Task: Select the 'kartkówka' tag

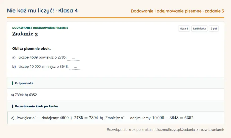Action: pos(199,29)
